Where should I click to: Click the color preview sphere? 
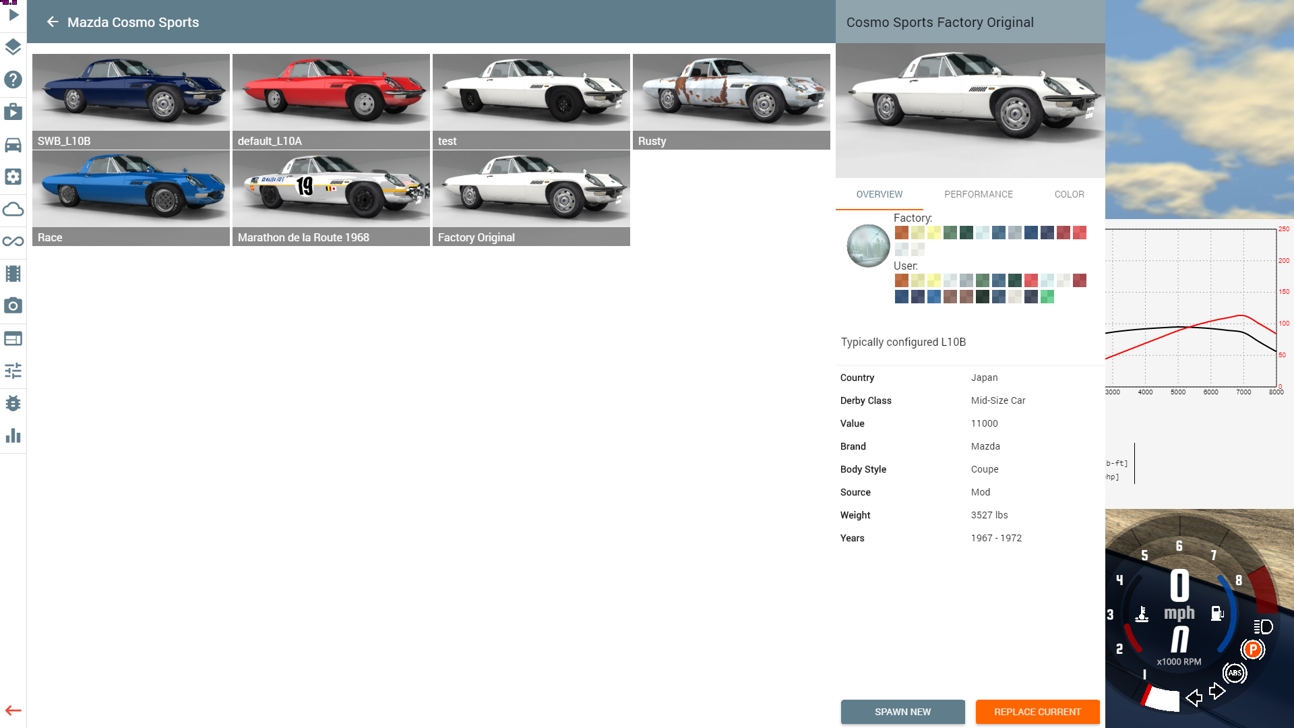click(868, 246)
